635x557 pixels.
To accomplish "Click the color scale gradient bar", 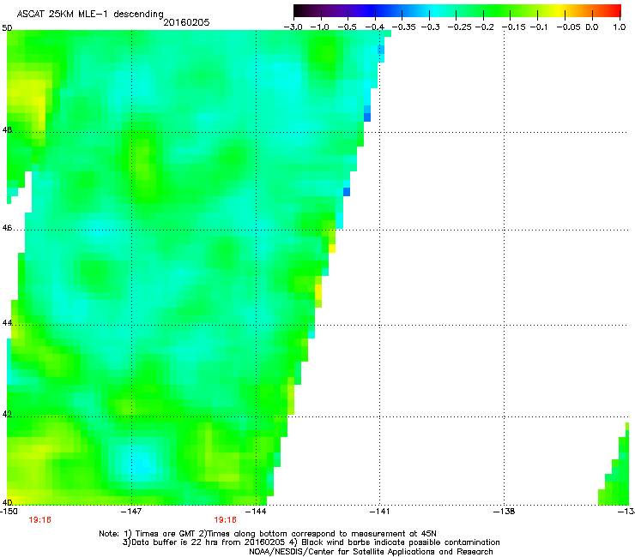I will (457, 10).
